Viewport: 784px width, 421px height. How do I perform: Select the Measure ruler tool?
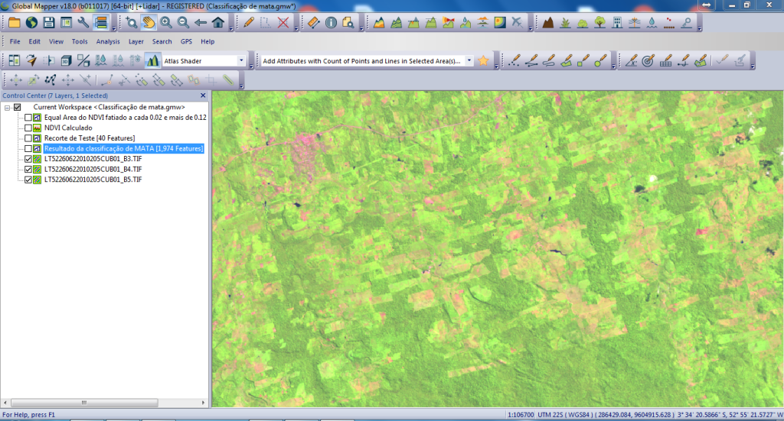314,22
